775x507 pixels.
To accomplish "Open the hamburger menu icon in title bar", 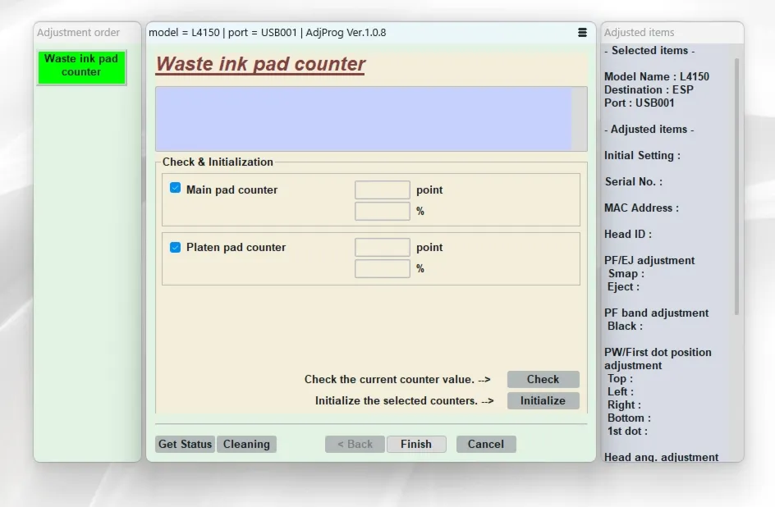I will tap(582, 33).
